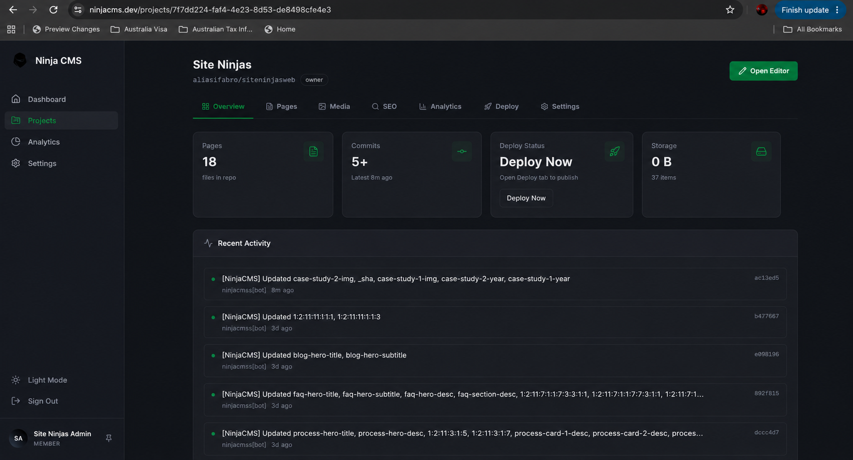
Task: Click the Sign Out link
Action: tap(43, 401)
